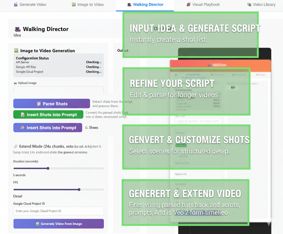Click the sparkle icon on the purple Insert Shots button
This screenshot has width=283, height=234.
click(22, 128)
